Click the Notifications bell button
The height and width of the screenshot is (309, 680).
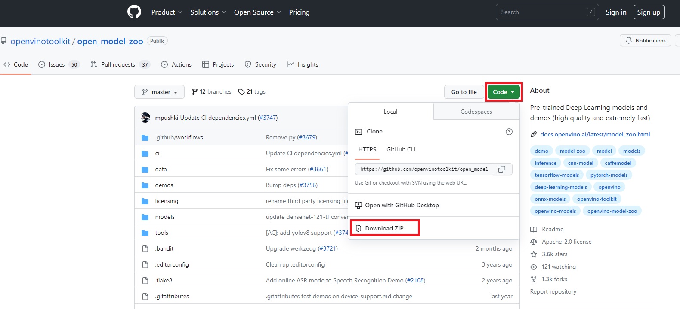tap(645, 41)
